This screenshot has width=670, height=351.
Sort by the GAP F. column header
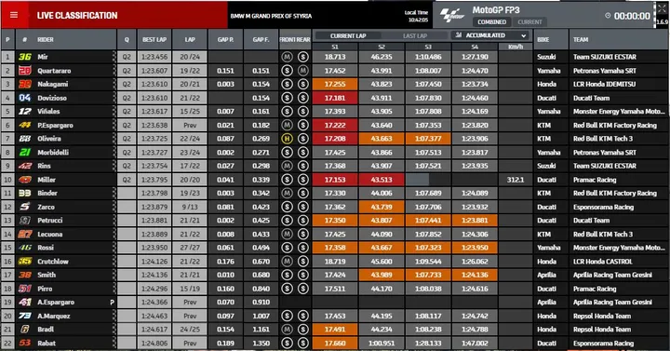tap(261, 39)
